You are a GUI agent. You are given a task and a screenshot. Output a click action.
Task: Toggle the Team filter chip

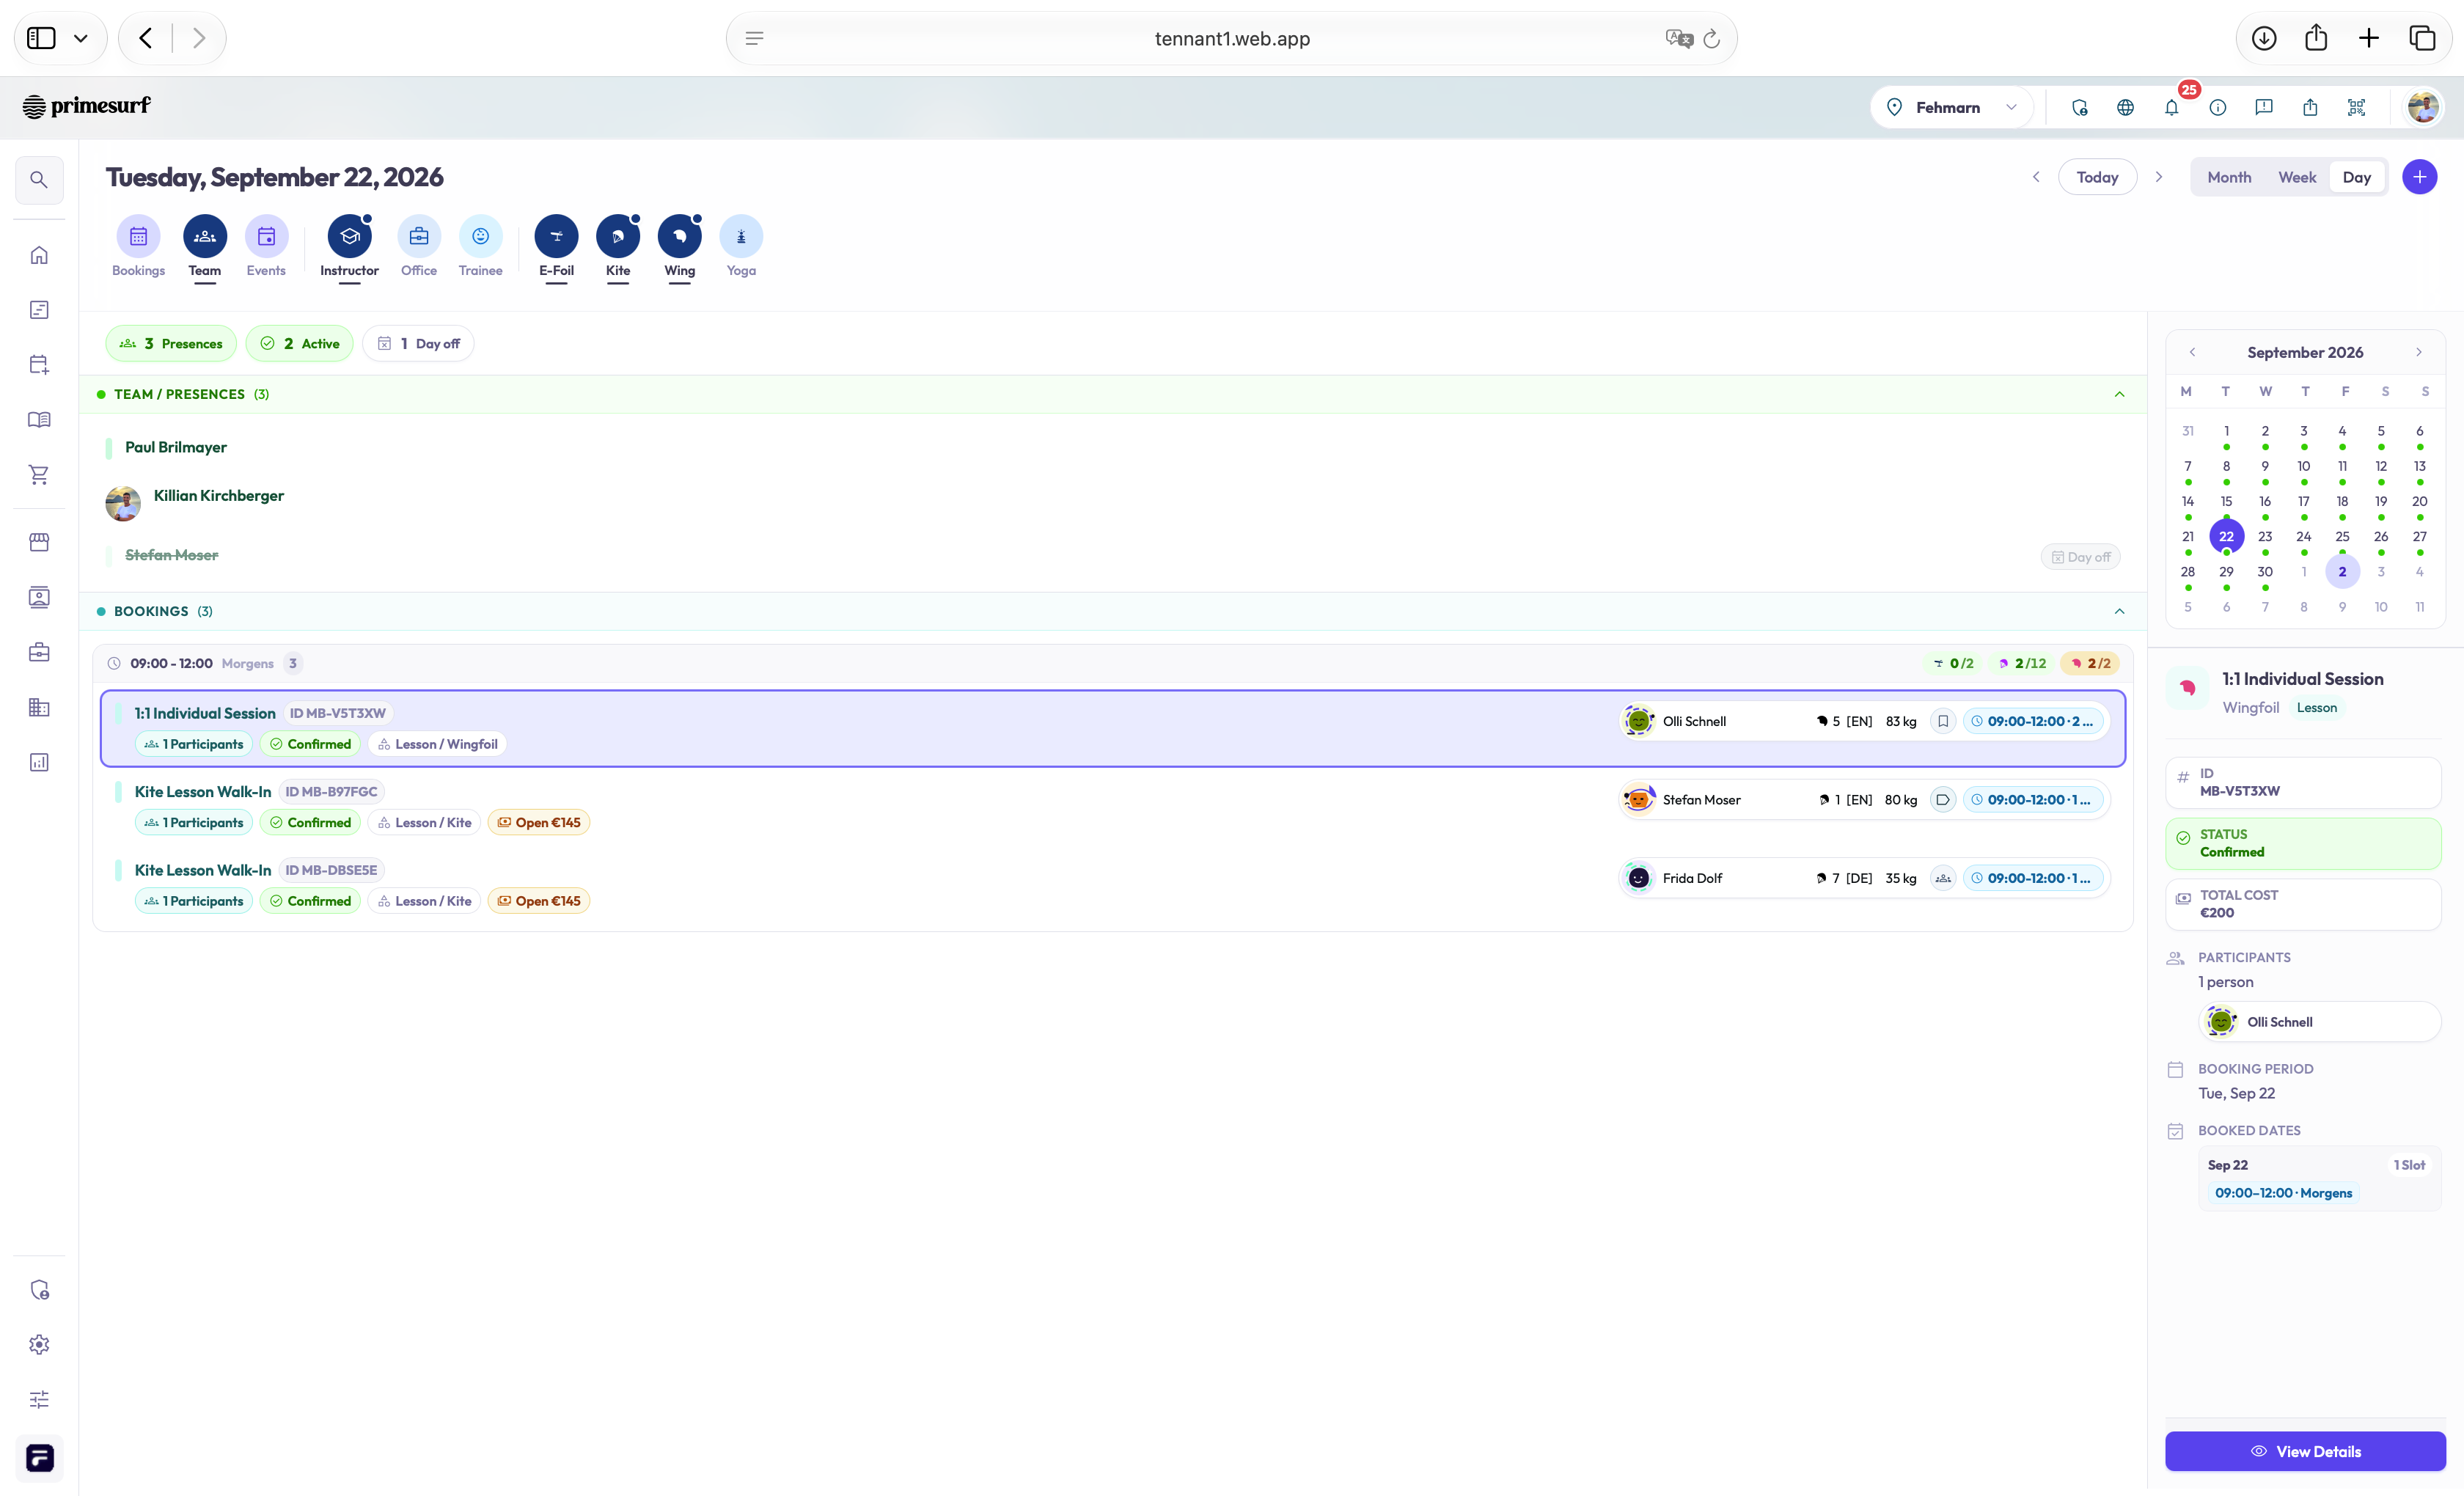click(x=205, y=247)
